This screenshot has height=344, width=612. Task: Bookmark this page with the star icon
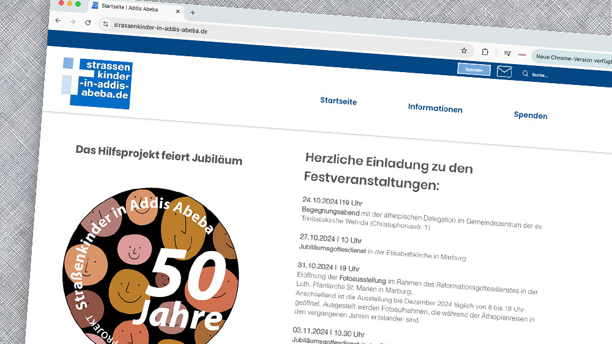click(464, 51)
